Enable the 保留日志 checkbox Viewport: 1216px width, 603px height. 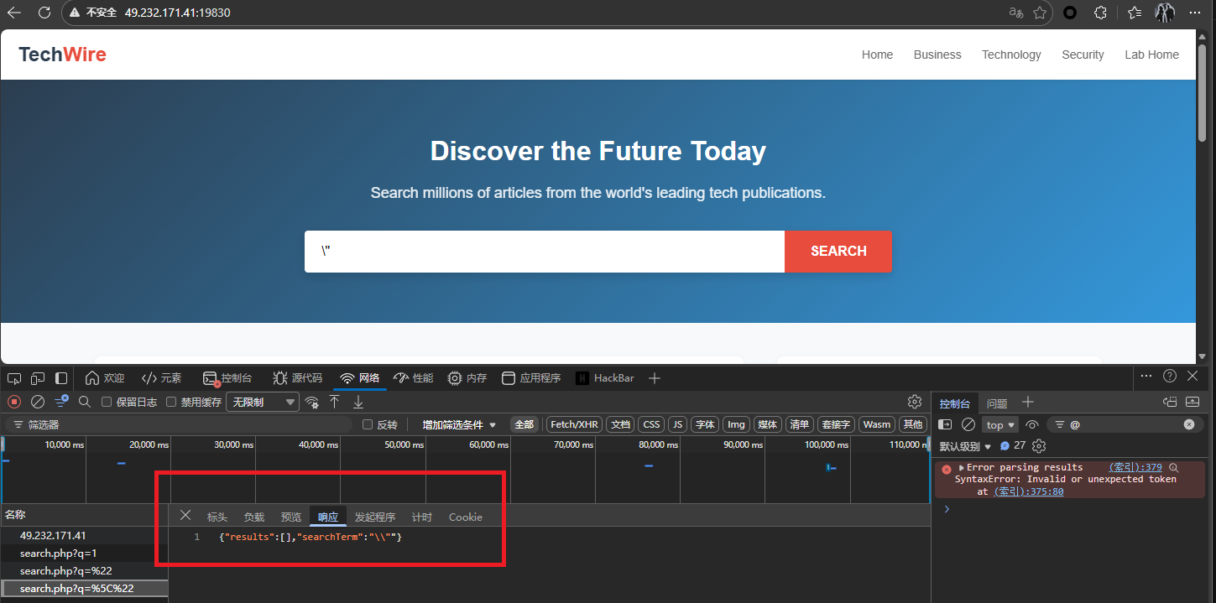107,403
